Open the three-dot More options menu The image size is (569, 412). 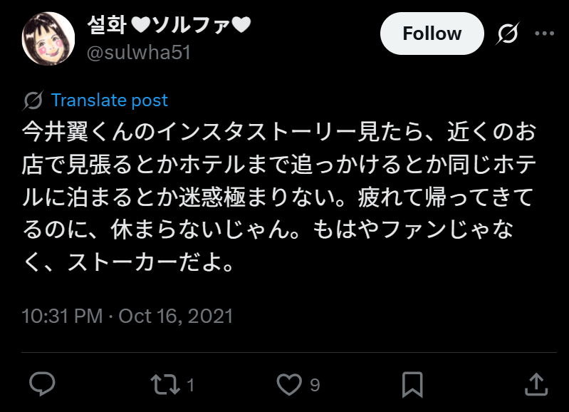pos(543,34)
